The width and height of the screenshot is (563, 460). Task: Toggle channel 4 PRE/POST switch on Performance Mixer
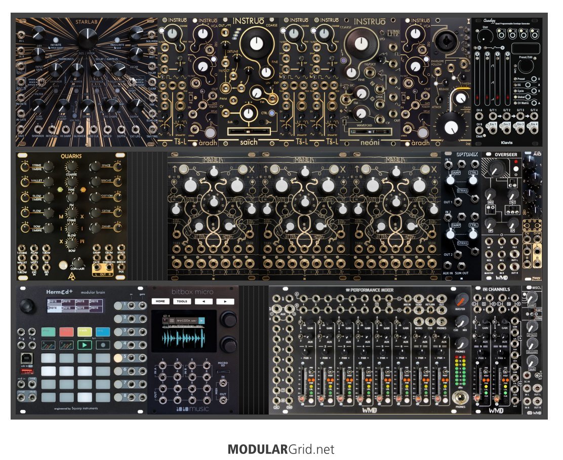368,371
